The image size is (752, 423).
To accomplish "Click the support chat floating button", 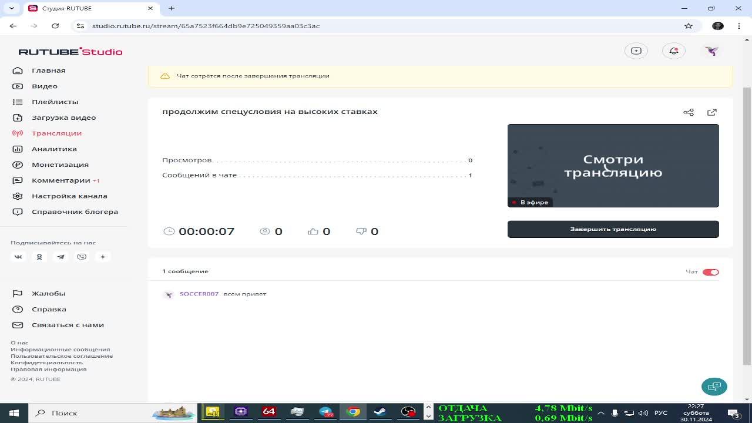I will coord(714,387).
